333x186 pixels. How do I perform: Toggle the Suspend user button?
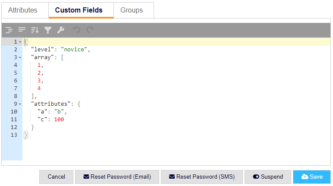pos(267,177)
